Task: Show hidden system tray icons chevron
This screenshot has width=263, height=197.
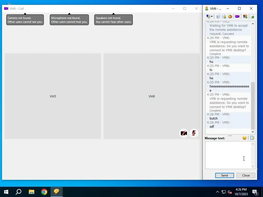Action: coord(217,192)
